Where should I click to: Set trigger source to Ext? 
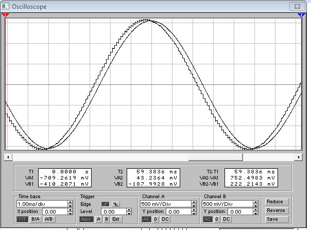(116, 219)
